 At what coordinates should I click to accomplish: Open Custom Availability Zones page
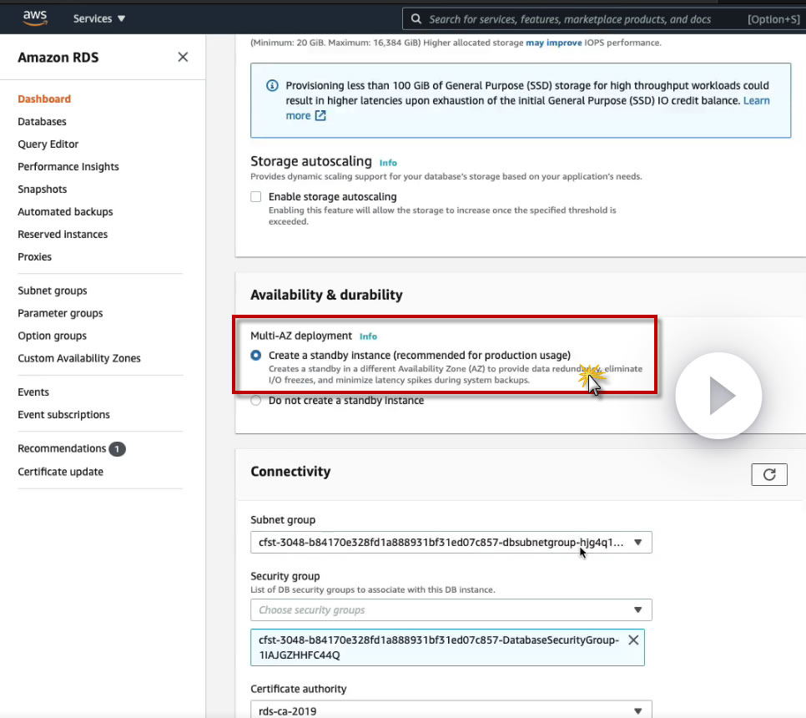coord(79,358)
